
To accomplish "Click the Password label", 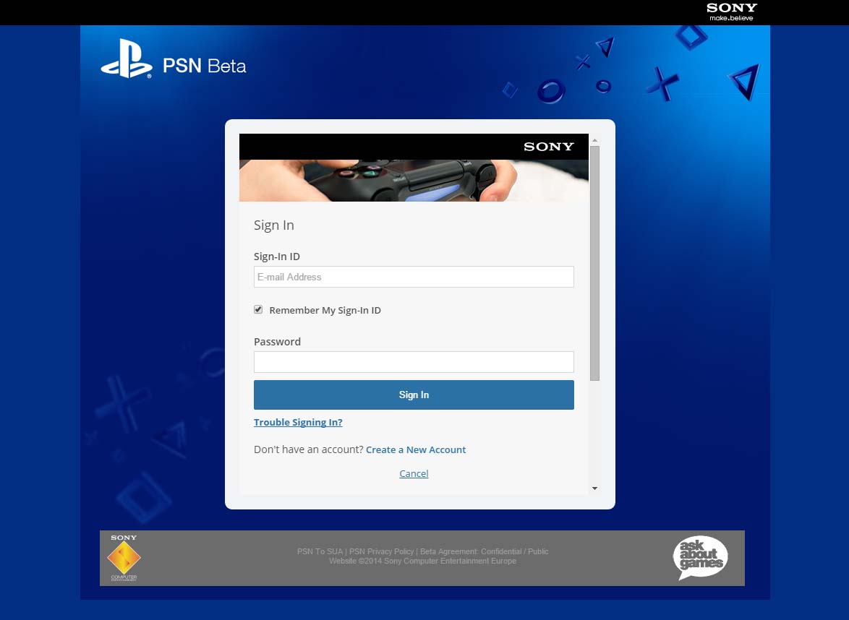I will pyautogui.click(x=277, y=341).
